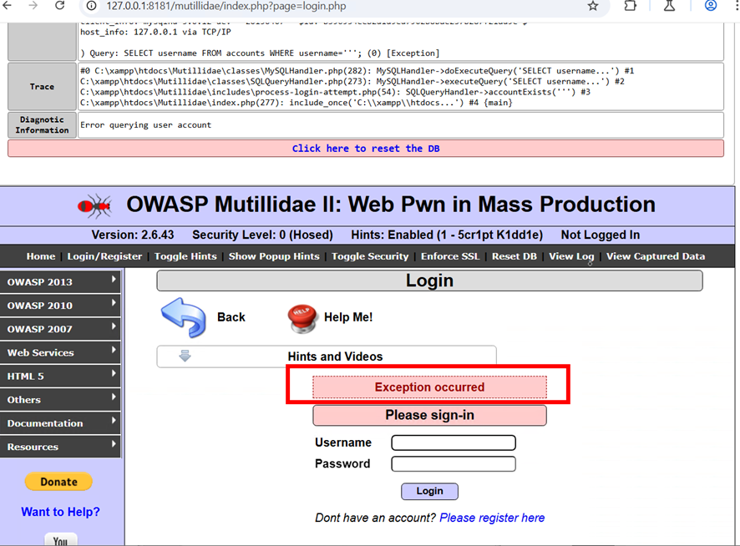
Task: Open View Captured Data in navigation bar
Action: click(x=656, y=256)
